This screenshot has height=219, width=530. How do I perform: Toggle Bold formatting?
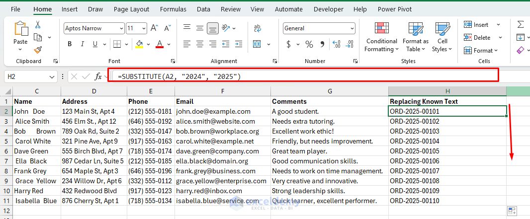[x=70, y=44]
